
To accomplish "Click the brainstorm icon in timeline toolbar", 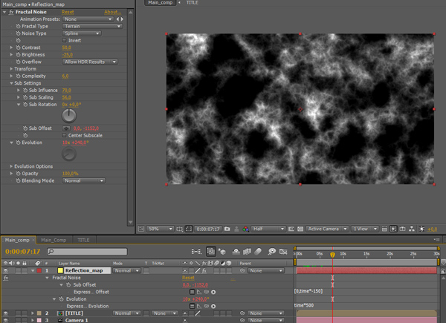I will point(272,252).
